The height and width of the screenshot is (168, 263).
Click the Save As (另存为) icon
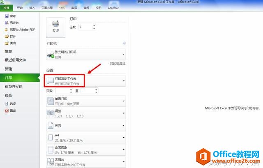(7, 23)
